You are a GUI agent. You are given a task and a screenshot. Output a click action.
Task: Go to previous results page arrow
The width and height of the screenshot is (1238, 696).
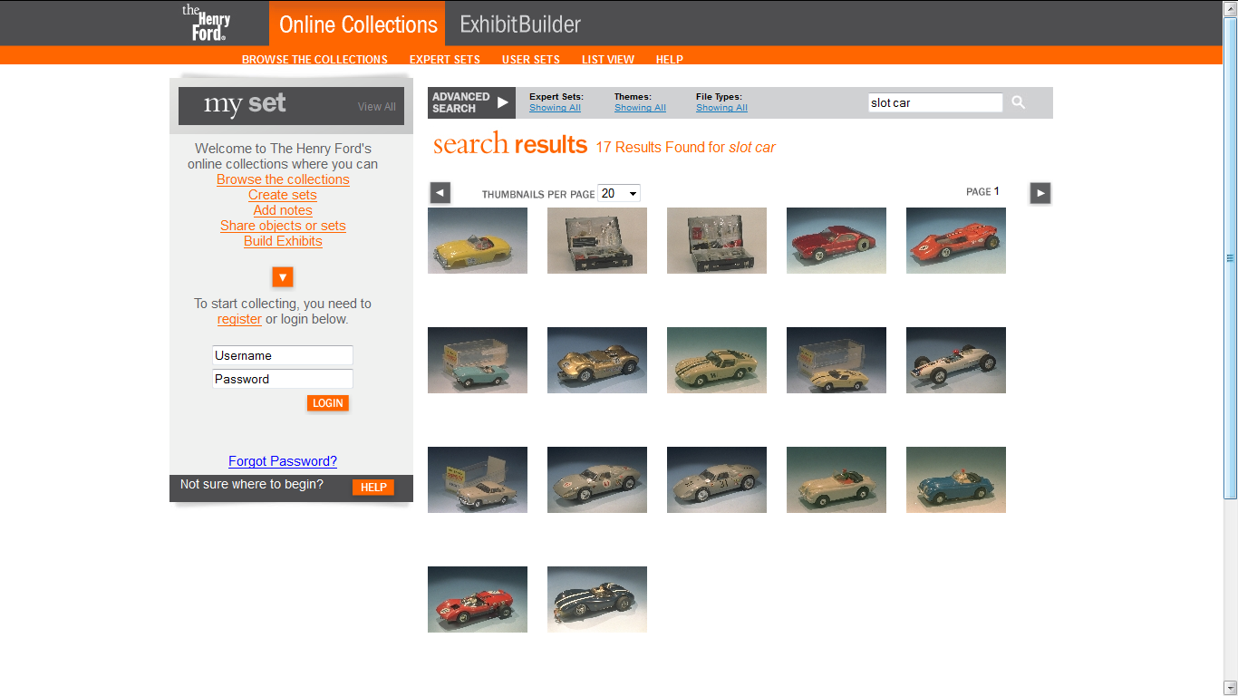(440, 193)
